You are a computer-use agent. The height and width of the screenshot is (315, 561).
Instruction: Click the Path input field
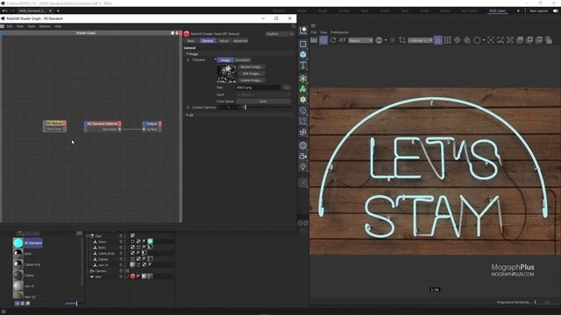(258, 87)
